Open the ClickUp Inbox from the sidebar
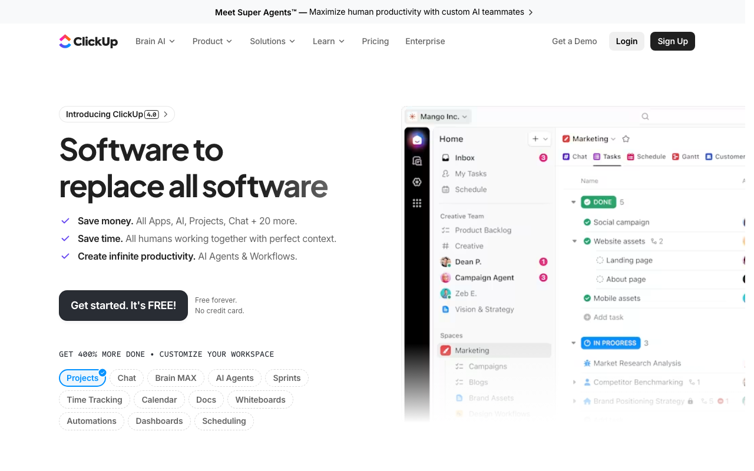This screenshot has width=754, height=471. 464,157
